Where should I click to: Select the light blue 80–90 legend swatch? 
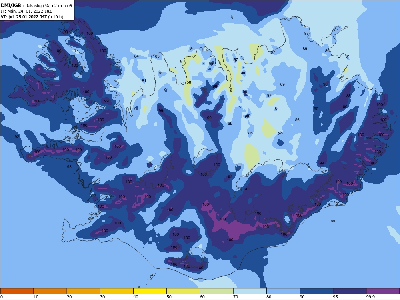pos(283,291)
